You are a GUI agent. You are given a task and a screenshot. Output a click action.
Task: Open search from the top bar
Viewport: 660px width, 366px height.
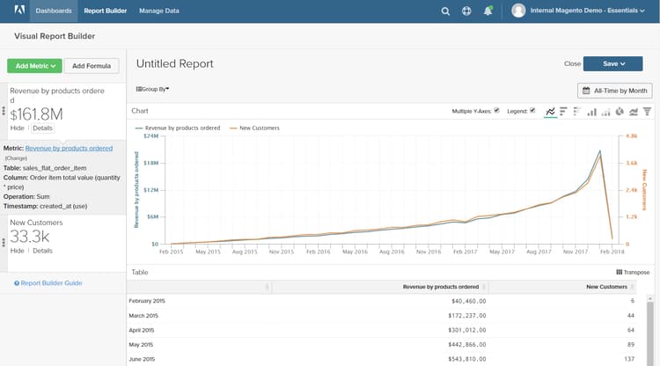pyautogui.click(x=445, y=11)
